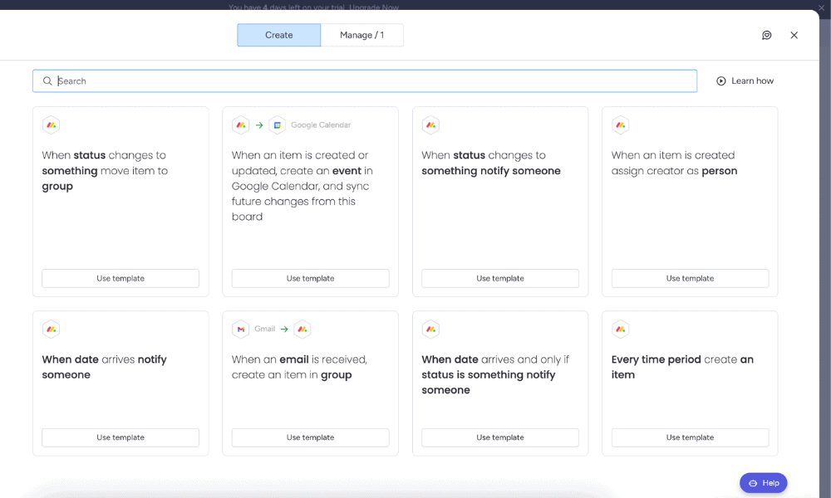The height and width of the screenshot is (498, 831).
Task: Click monday logo on assign creator card
Action: click(620, 125)
